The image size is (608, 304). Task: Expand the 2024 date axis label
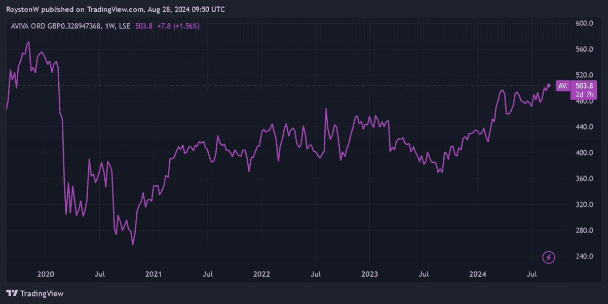tap(477, 274)
